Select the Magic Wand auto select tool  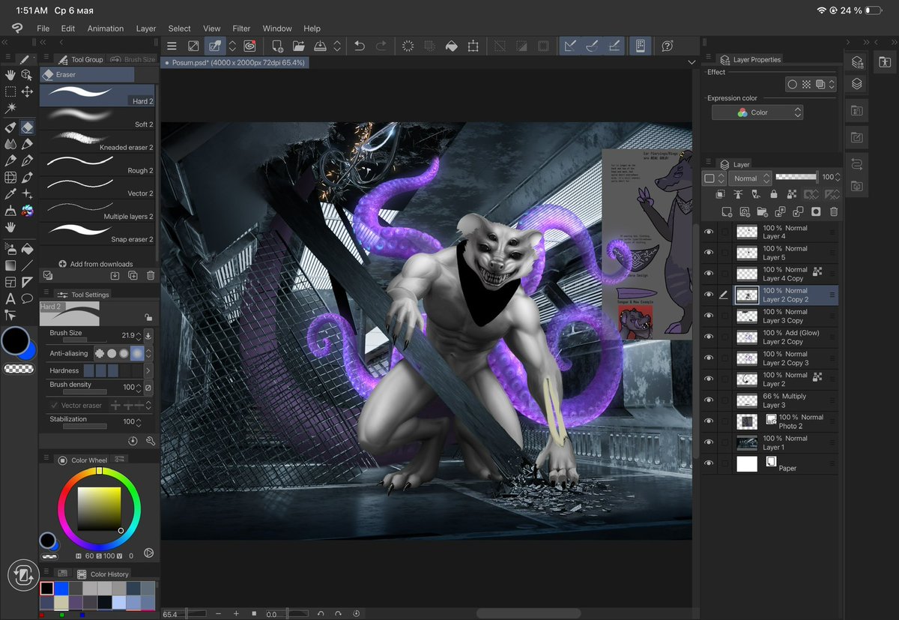[10, 109]
